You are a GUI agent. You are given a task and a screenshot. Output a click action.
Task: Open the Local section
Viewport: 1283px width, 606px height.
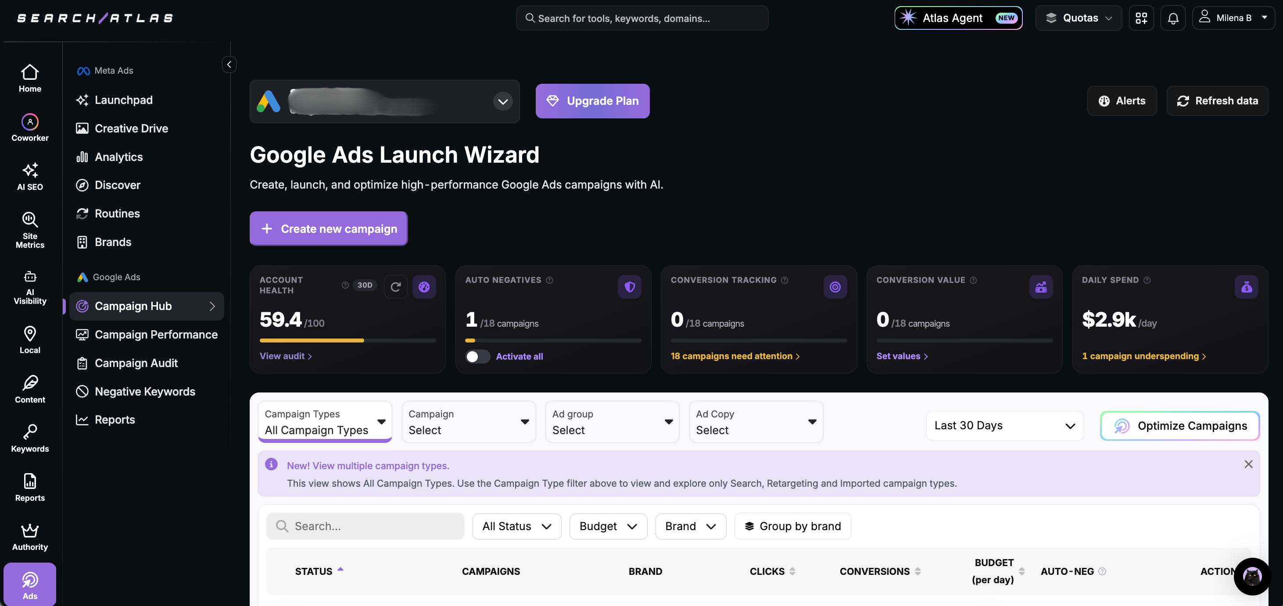30,340
